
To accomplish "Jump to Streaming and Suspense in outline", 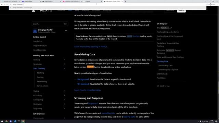I will [x=168, y=70].
